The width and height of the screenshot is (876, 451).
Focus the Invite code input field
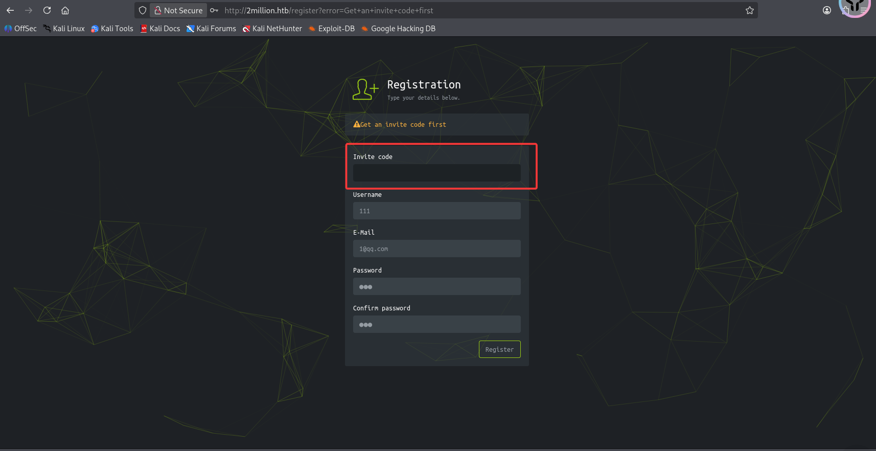coord(436,173)
